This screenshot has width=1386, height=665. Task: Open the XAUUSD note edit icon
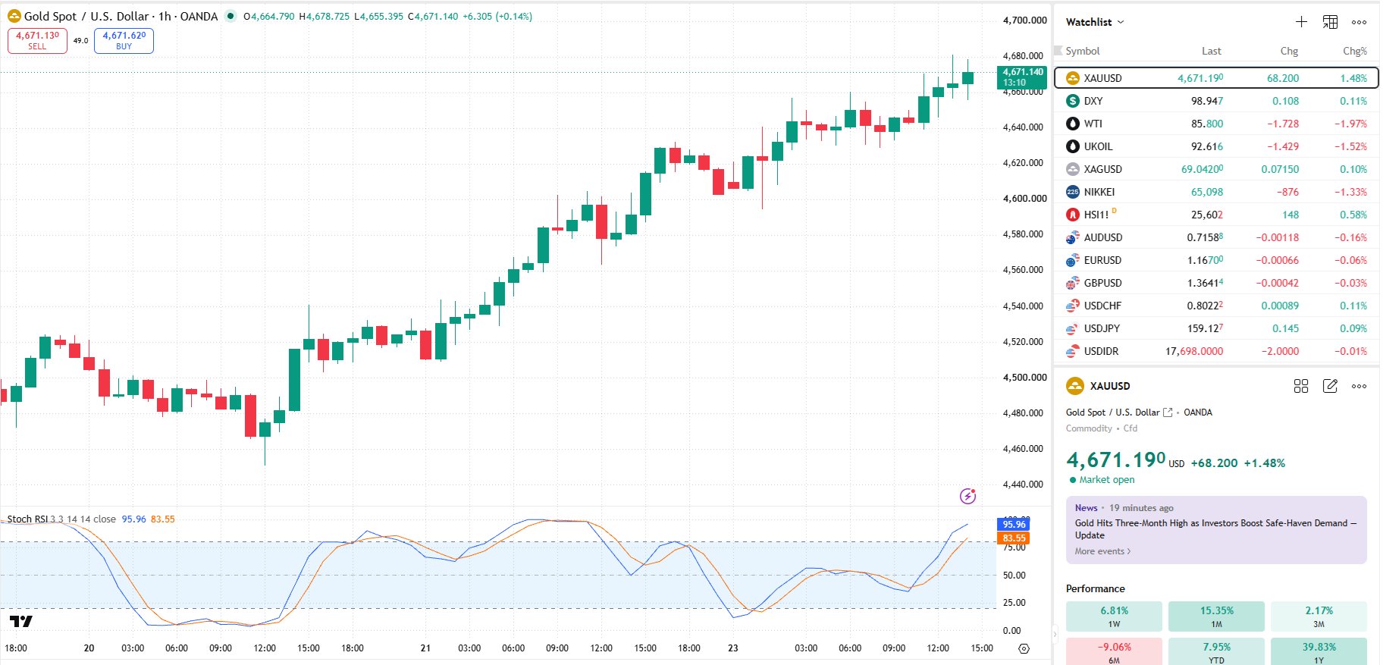point(1330,386)
